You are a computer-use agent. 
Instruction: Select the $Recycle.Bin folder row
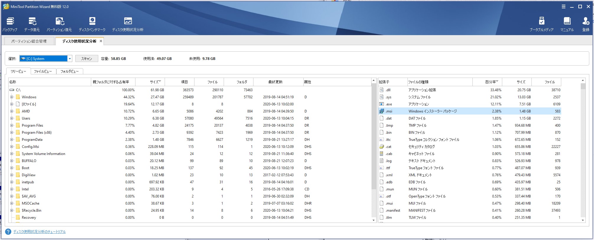(x=190, y=210)
